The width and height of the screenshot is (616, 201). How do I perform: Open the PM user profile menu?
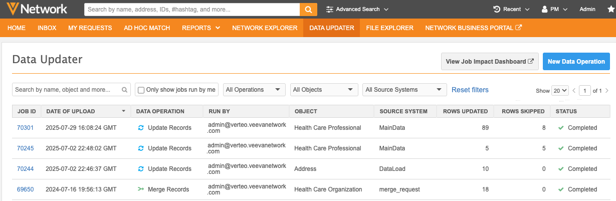tap(554, 9)
